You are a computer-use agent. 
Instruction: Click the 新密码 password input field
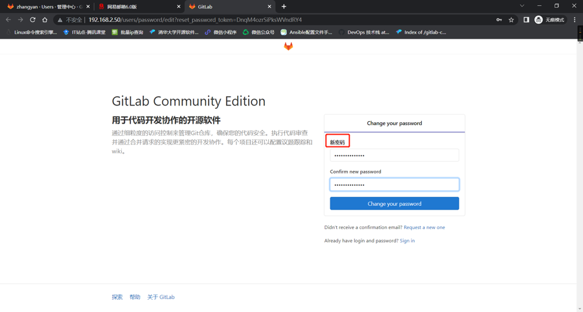394,155
